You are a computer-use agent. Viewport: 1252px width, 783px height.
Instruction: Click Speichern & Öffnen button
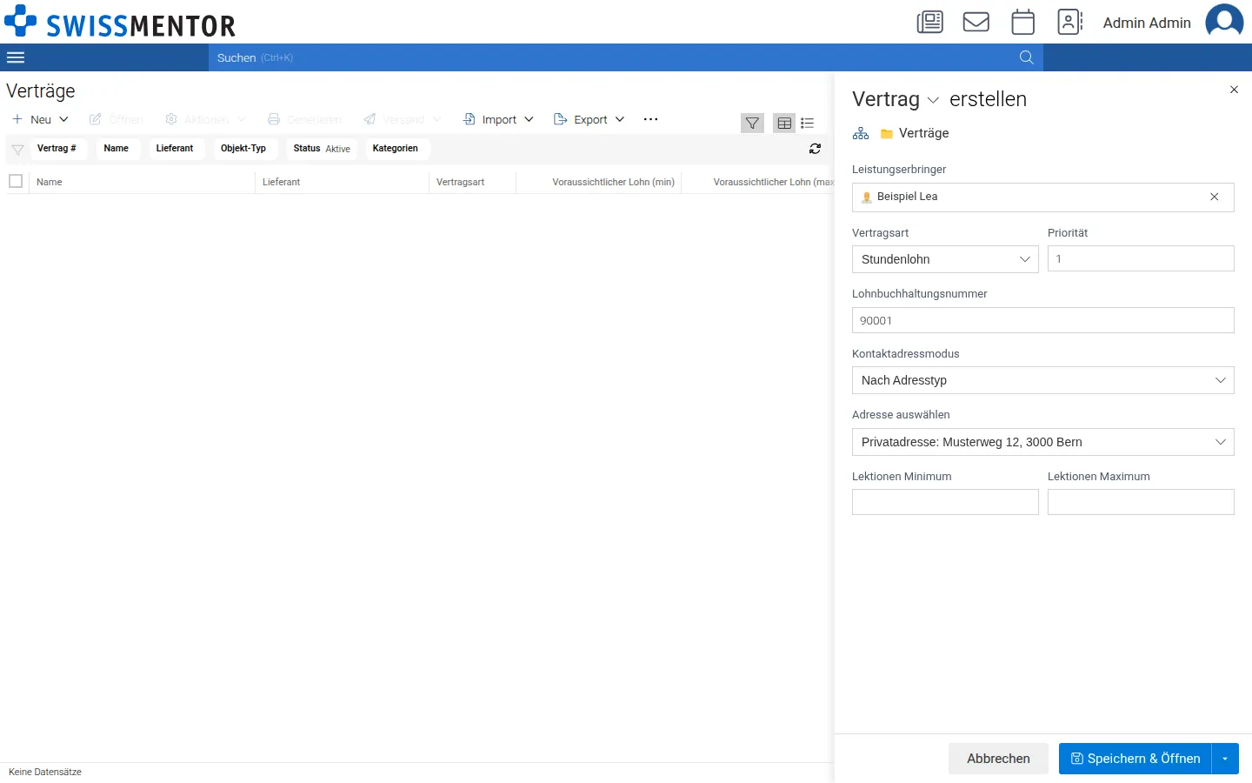(x=1135, y=759)
